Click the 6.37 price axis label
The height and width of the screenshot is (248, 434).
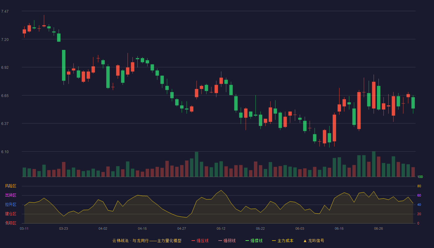click(5, 124)
